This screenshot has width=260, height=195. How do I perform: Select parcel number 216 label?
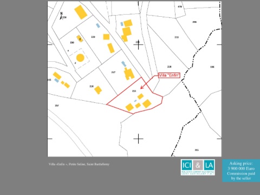point(92,86)
